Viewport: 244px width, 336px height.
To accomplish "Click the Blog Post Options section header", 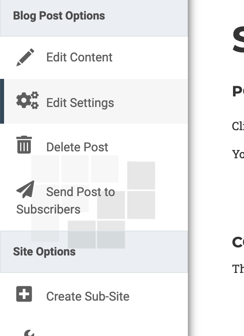I will pyautogui.click(x=59, y=16).
